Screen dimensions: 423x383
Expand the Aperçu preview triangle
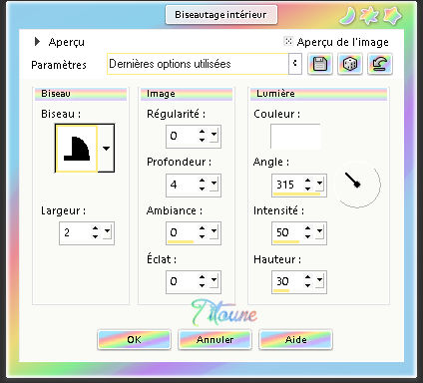point(37,42)
